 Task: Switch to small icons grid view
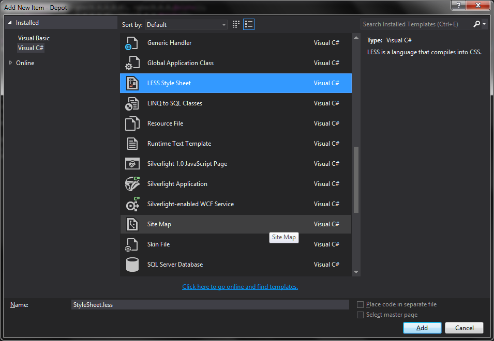[236, 24]
